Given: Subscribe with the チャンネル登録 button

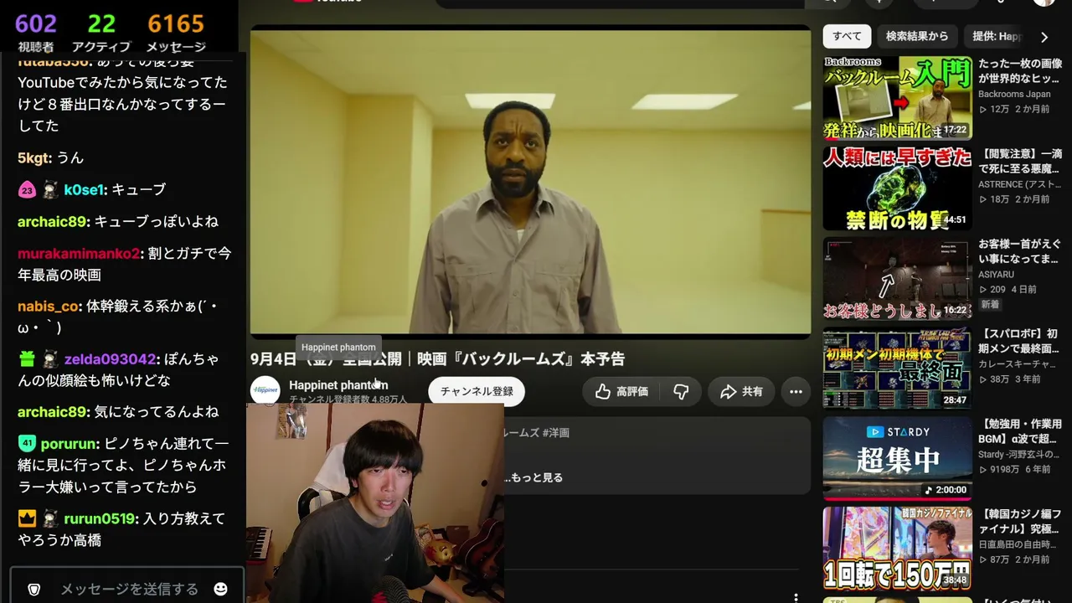Looking at the screenshot, I should coord(477,391).
